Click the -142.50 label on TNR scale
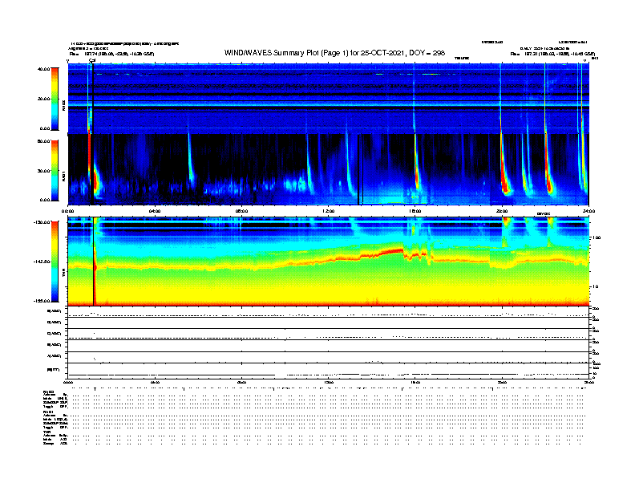635x491 pixels. coord(42,262)
